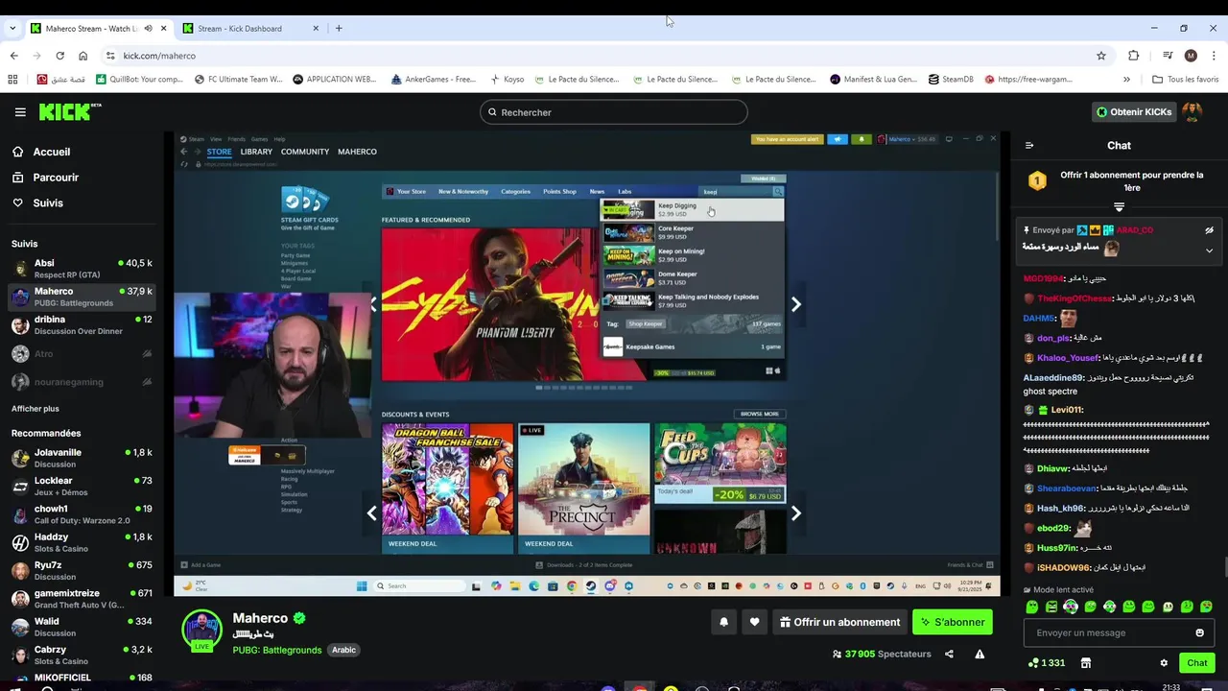This screenshot has width=1228, height=691.
Task: Open PUBG: Battlegrounds category under Maherco's name
Action: pos(277,650)
